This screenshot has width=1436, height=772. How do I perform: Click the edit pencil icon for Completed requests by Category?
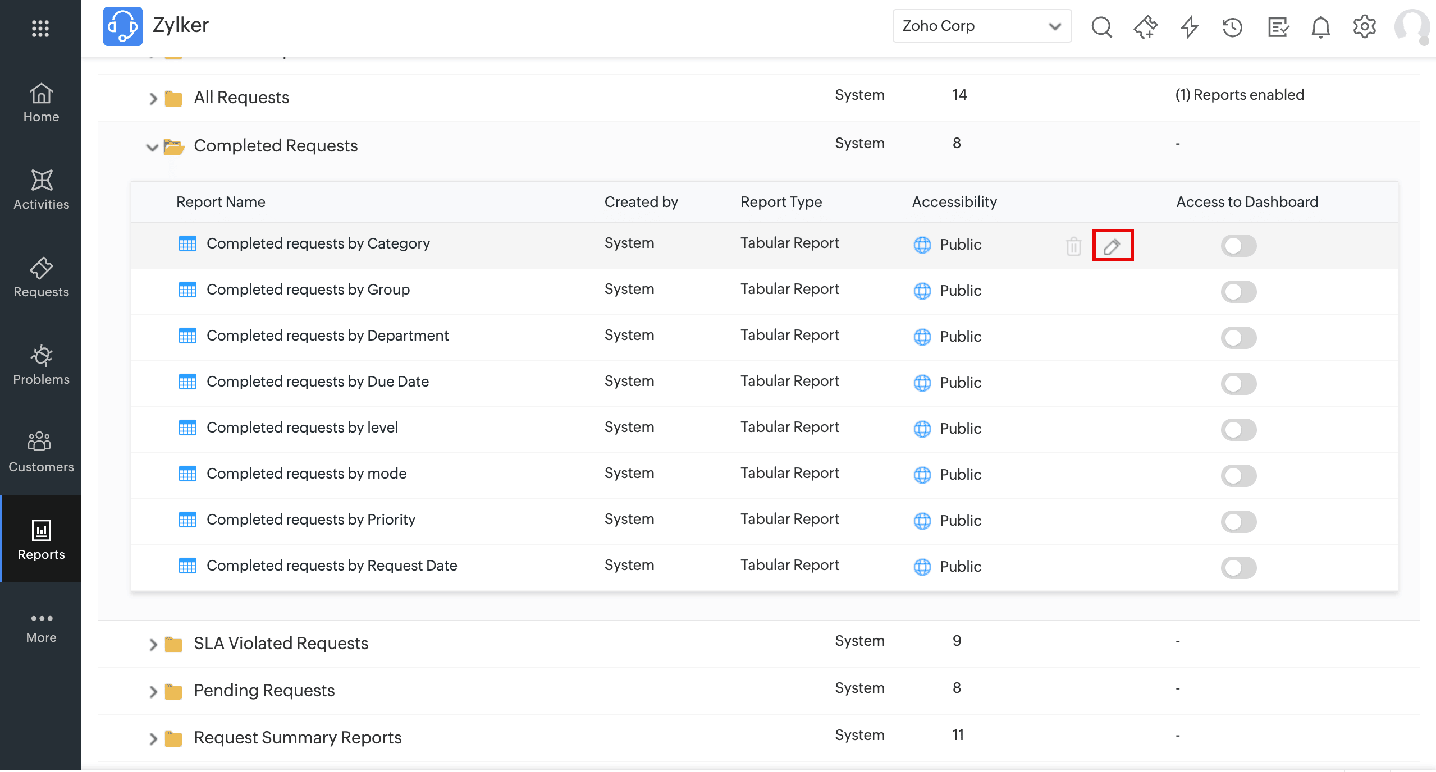coord(1112,246)
